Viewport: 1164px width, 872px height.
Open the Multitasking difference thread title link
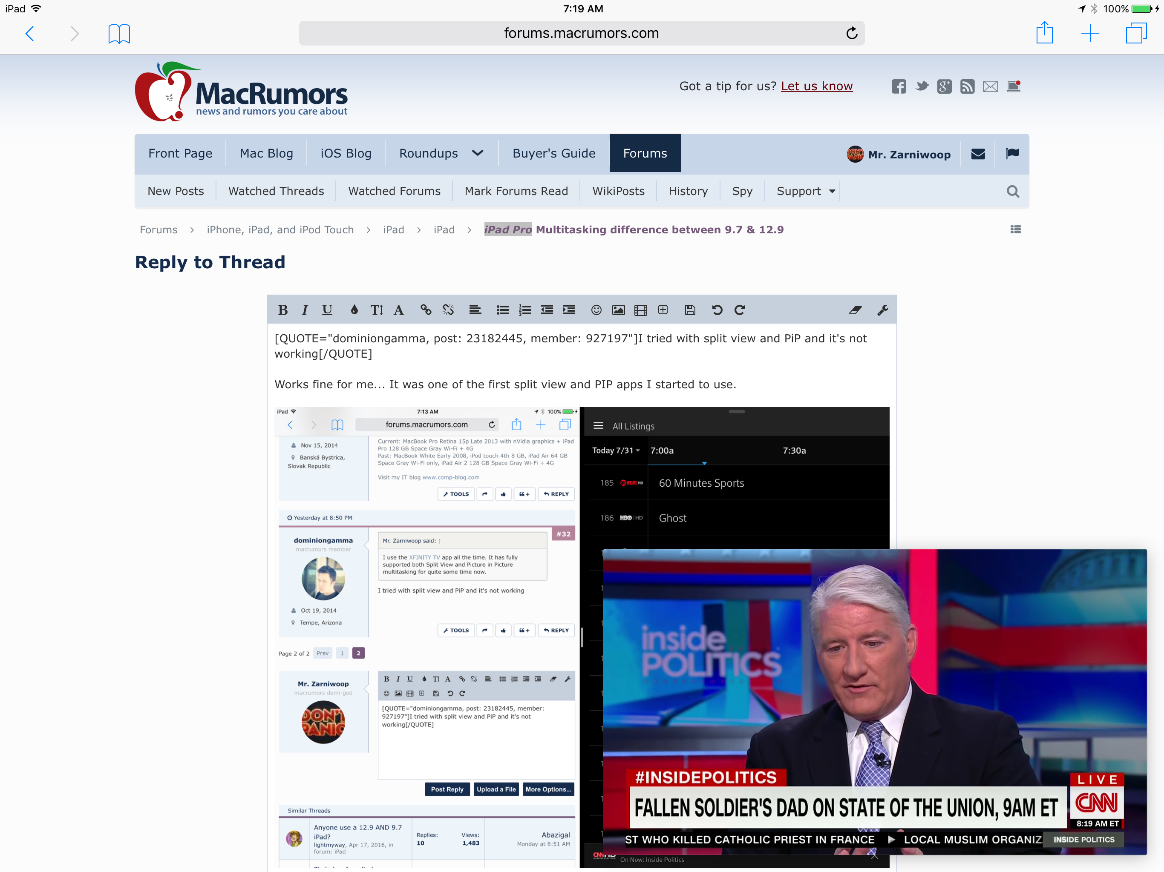(634, 229)
